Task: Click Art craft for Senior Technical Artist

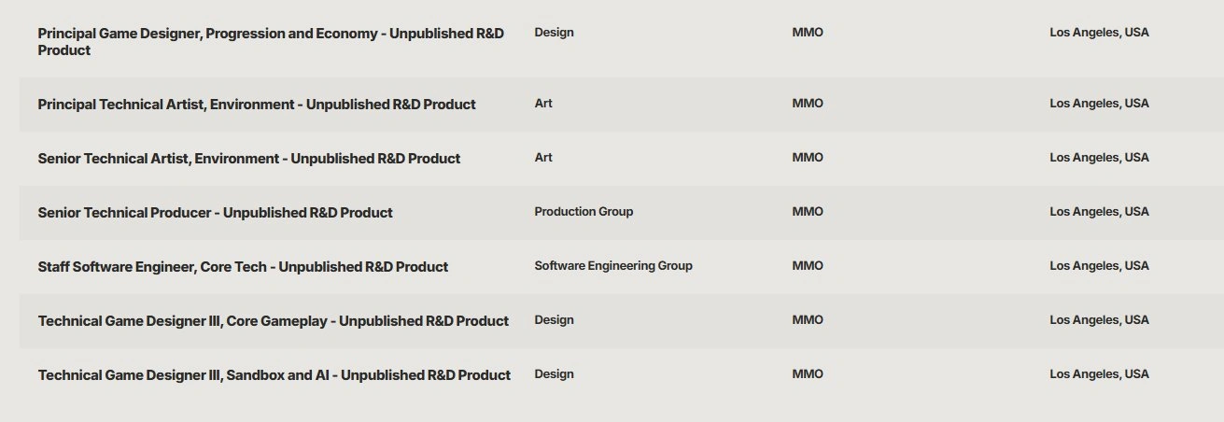Action: click(x=543, y=158)
